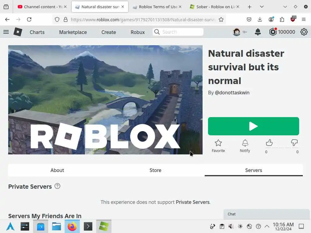Open Robux in the Roblox navbar

pyautogui.click(x=138, y=32)
